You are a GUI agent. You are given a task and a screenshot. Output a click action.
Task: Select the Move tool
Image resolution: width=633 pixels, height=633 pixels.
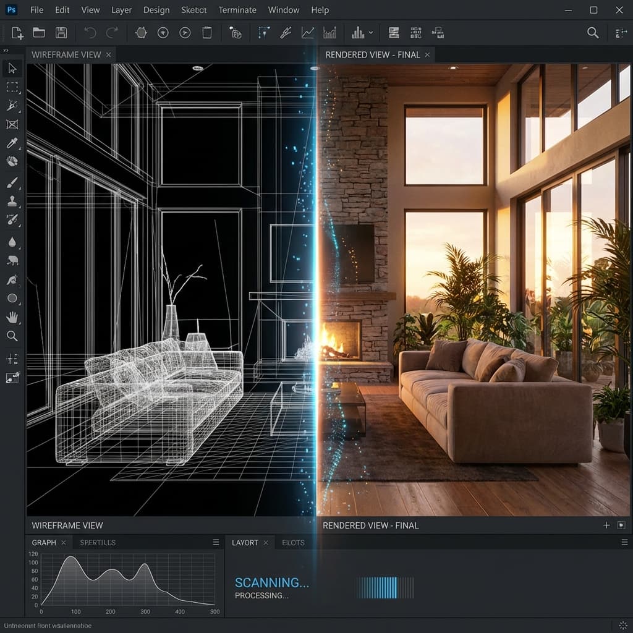tap(12, 69)
